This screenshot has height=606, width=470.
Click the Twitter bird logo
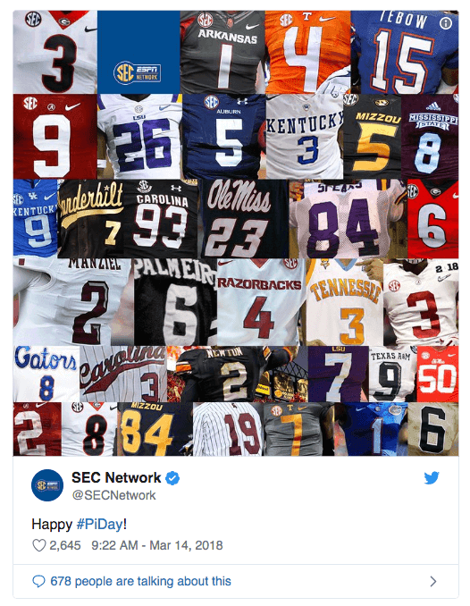point(432,478)
